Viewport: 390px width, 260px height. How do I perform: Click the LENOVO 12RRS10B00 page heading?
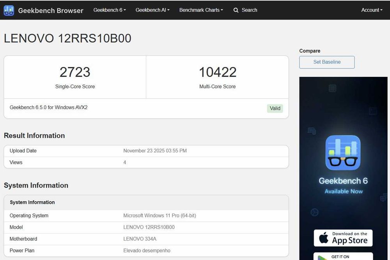pyautogui.click(x=67, y=38)
